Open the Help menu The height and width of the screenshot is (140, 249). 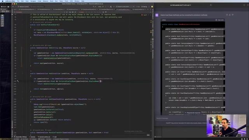tap(83, 1)
